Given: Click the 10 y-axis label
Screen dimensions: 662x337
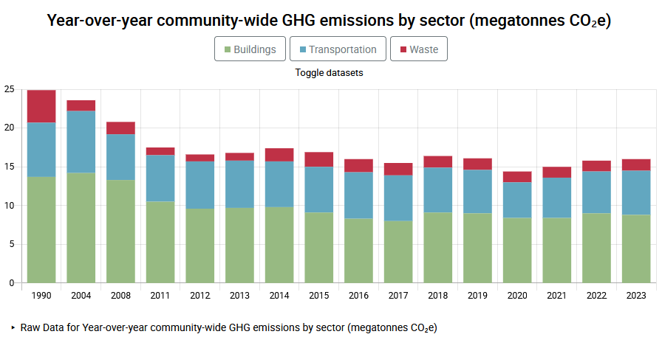Looking at the screenshot, I should tap(10, 206).
